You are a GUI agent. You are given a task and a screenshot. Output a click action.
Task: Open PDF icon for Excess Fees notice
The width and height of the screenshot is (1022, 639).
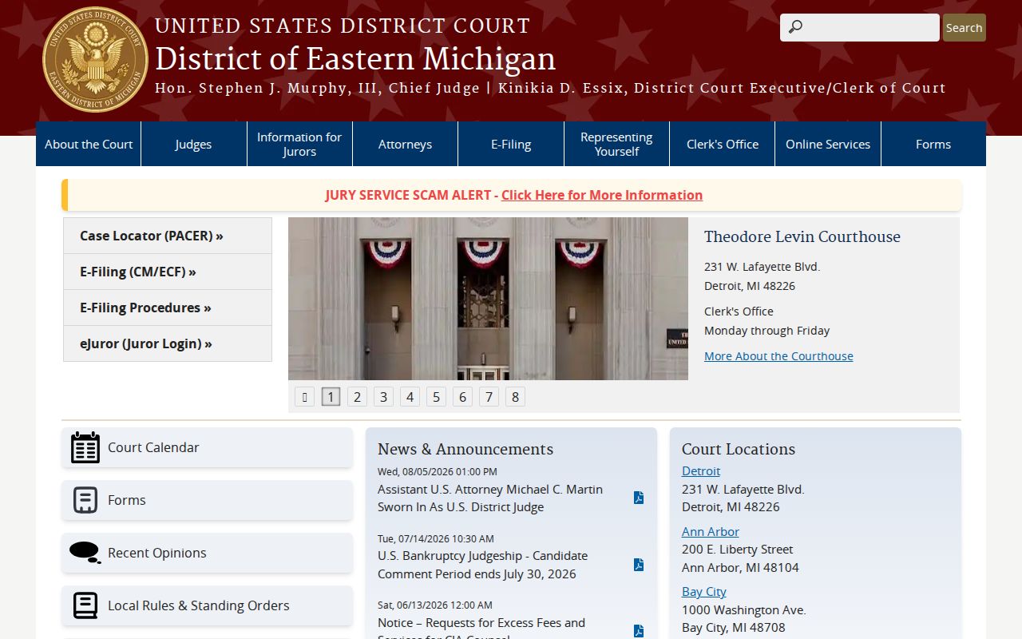pos(639,631)
